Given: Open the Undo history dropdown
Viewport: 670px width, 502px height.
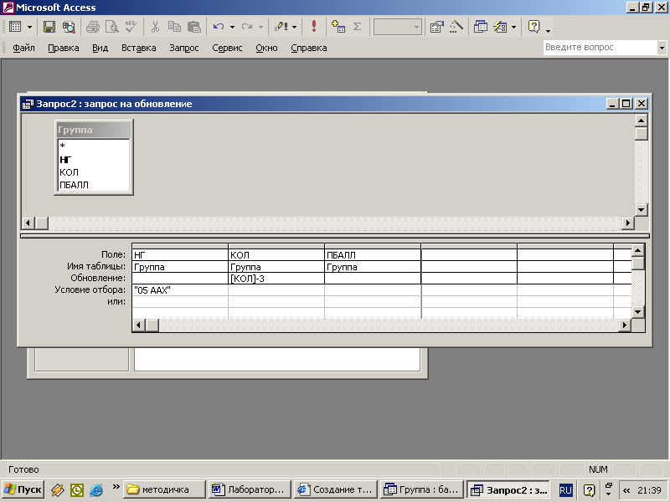Looking at the screenshot, I should [232, 27].
